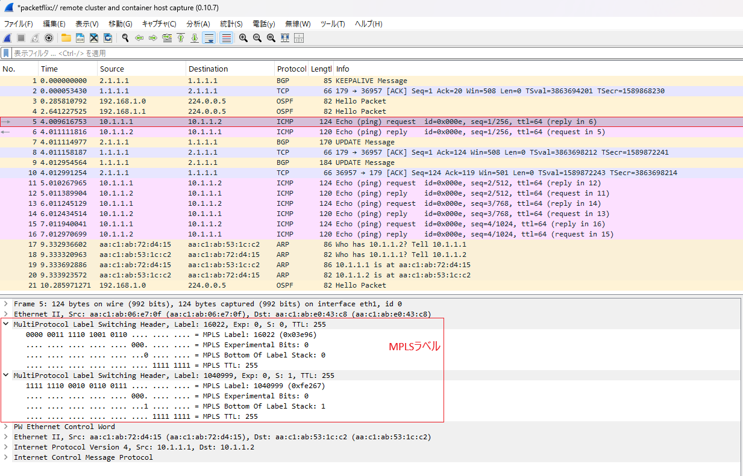The width and height of the screenshot is (743, 476).
Task: Click the display filter input field
Action: (362, 53)
